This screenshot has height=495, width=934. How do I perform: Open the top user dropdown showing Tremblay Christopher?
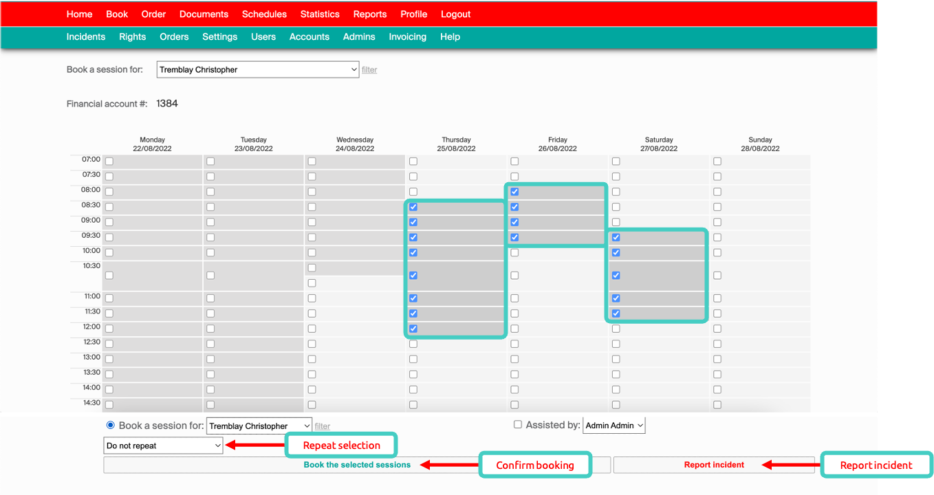[258, 69]
